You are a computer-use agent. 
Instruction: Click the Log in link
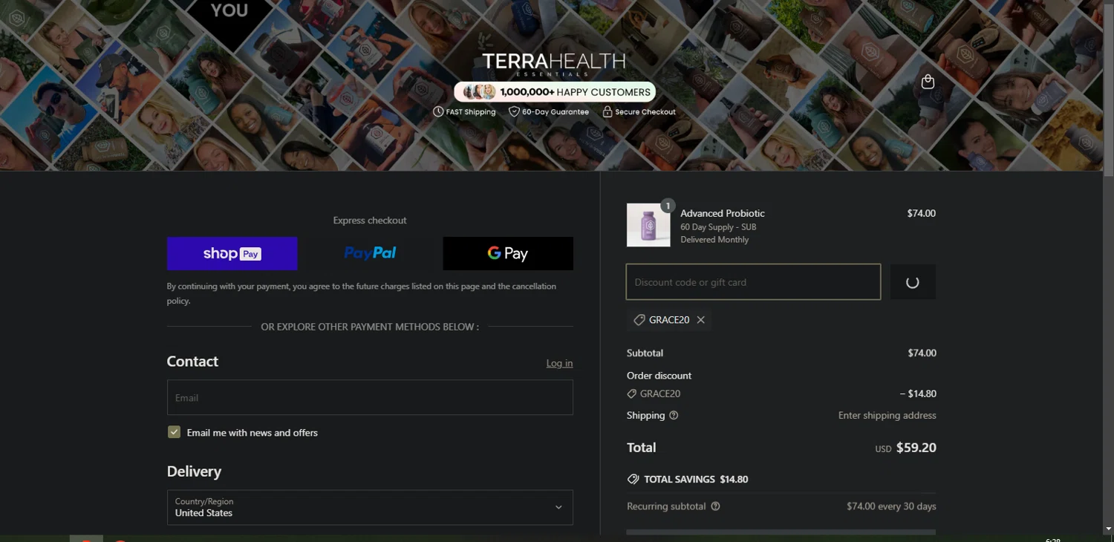(559, 363)
